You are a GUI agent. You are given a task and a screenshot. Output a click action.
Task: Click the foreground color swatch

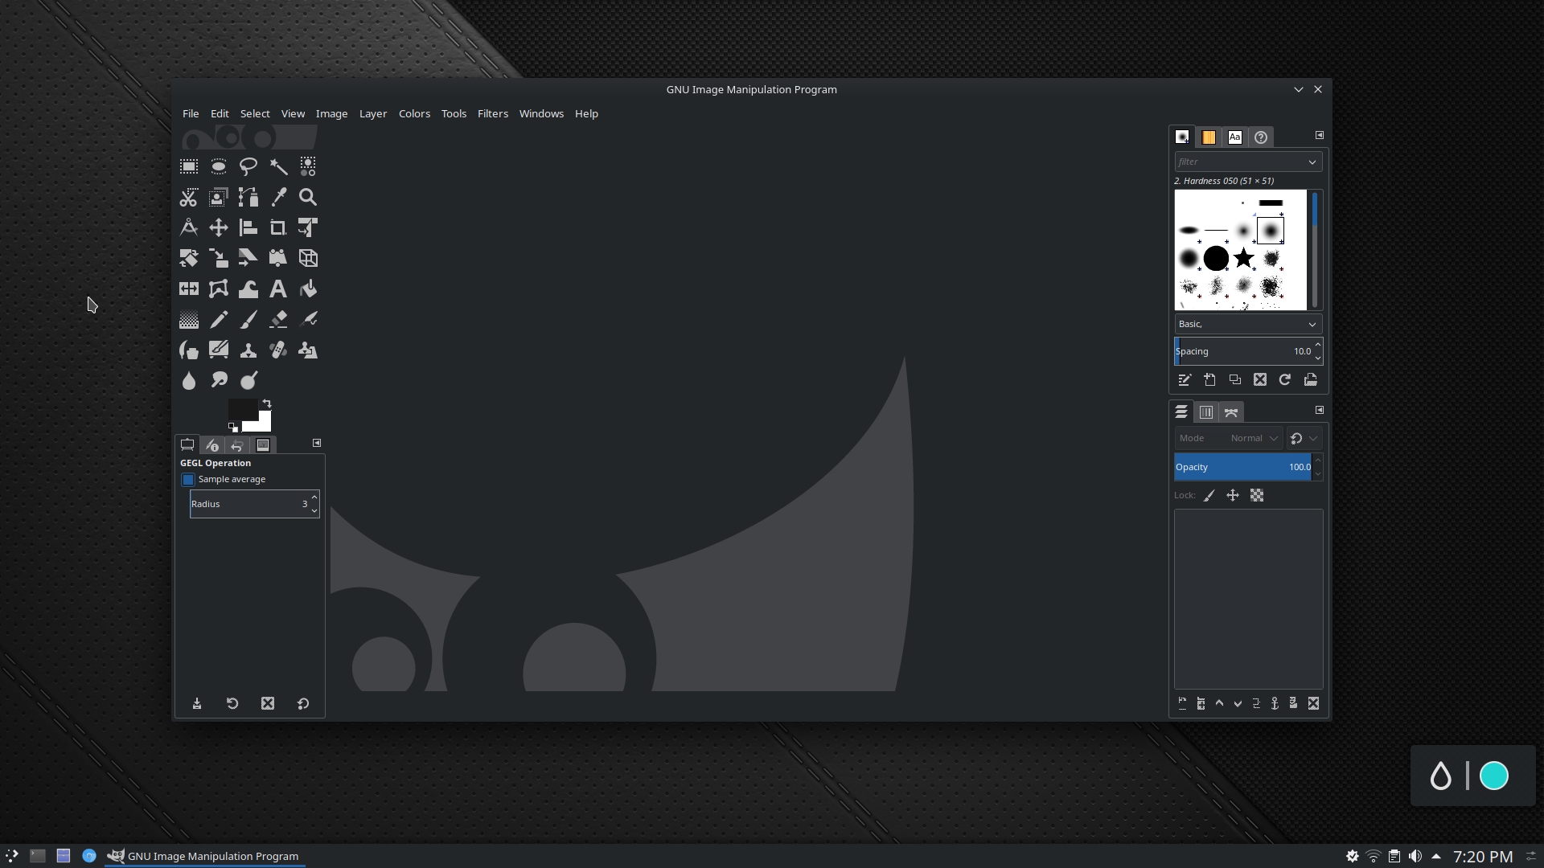tap(242, 411)
